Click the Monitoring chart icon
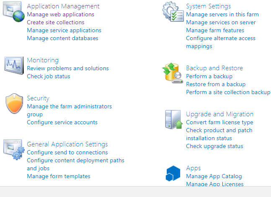The width and height of the screenshot is (271, 197). pyautogui.click(x=14, y=65)
